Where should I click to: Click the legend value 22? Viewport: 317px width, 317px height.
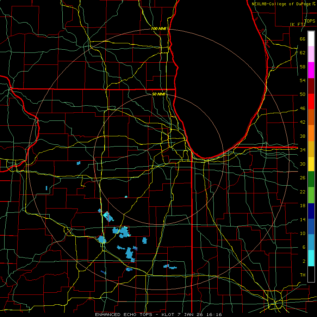303,192
